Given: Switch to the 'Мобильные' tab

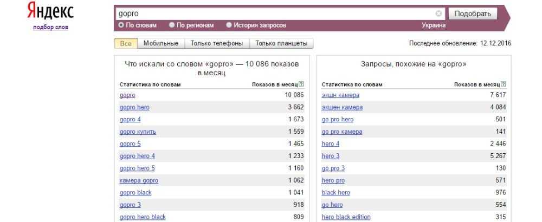Looking at the screenshot, I should (161, 43).
